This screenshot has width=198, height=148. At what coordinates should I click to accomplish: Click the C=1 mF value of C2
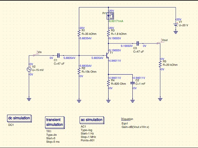(x=140, y=84)
